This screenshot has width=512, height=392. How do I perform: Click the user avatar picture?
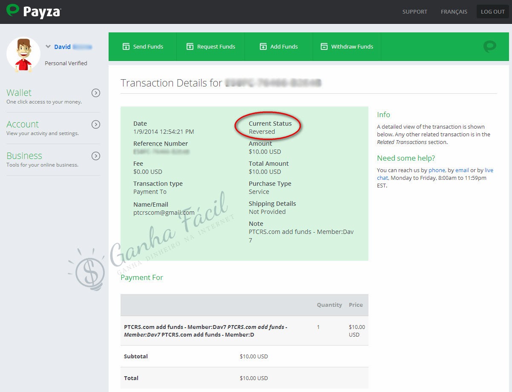click(x=23, y=54)
